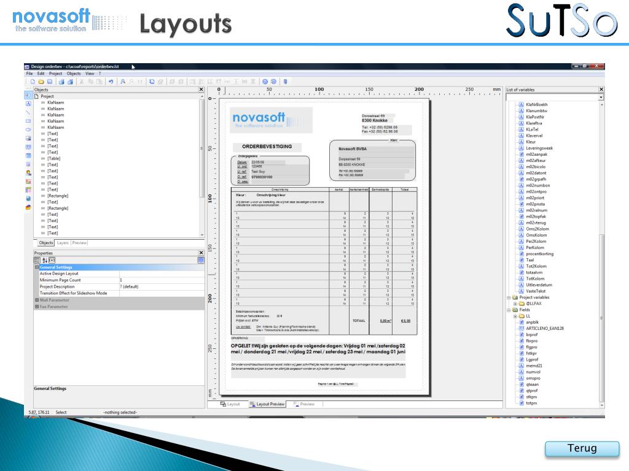Click categorized view icon in Properties panel
Image resolution: width=629 pixels, height=471 pixels.
click(x=37, y=260)
